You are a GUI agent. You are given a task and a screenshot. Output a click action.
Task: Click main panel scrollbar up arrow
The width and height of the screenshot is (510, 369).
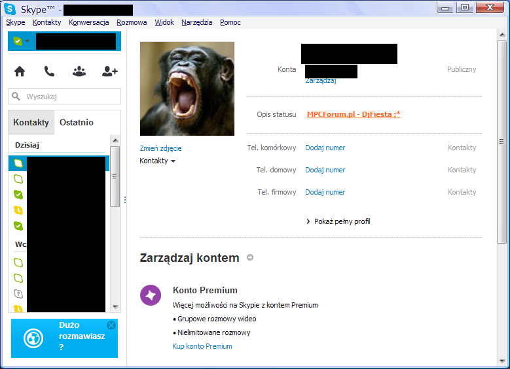pyautogui.click(x=502, y=35)
